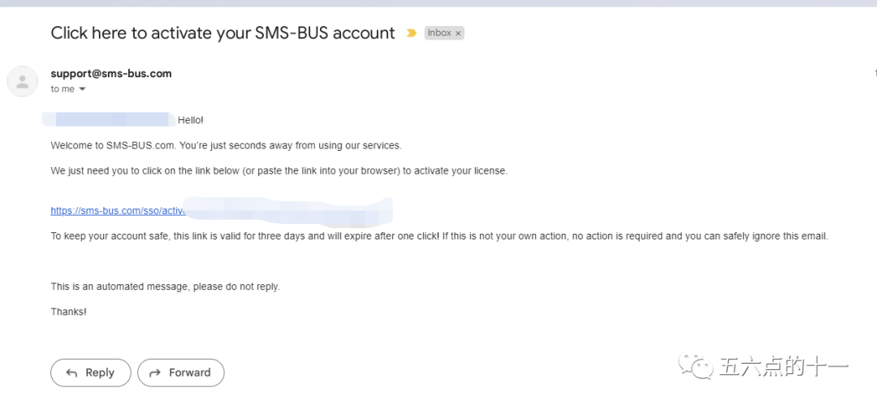The image size is (877, 405).
Task: Open the sender's profile avatar
Action: [22, 81]
